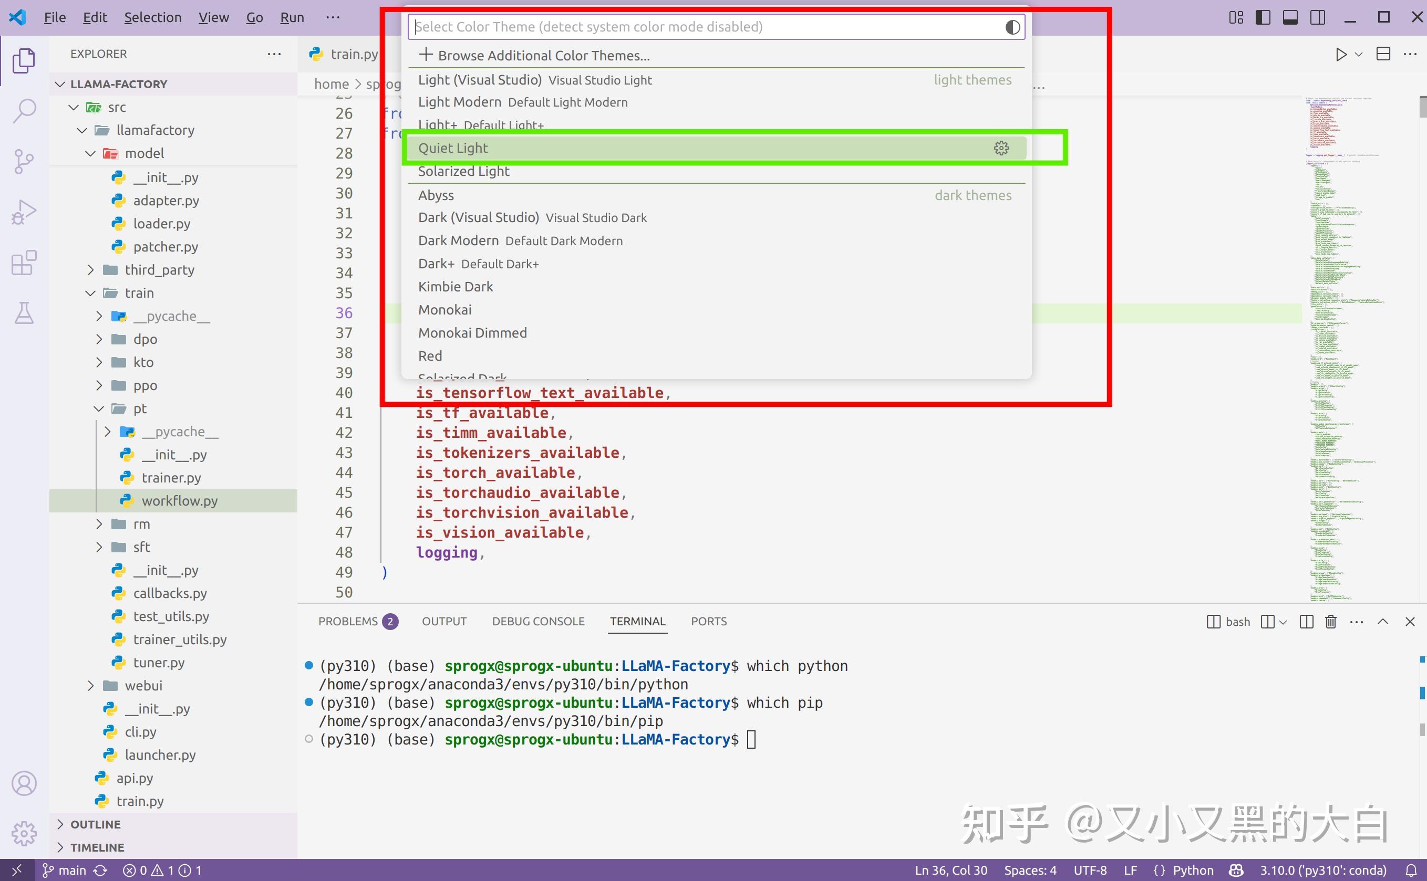Open the Selection menu

click(153, 17)
